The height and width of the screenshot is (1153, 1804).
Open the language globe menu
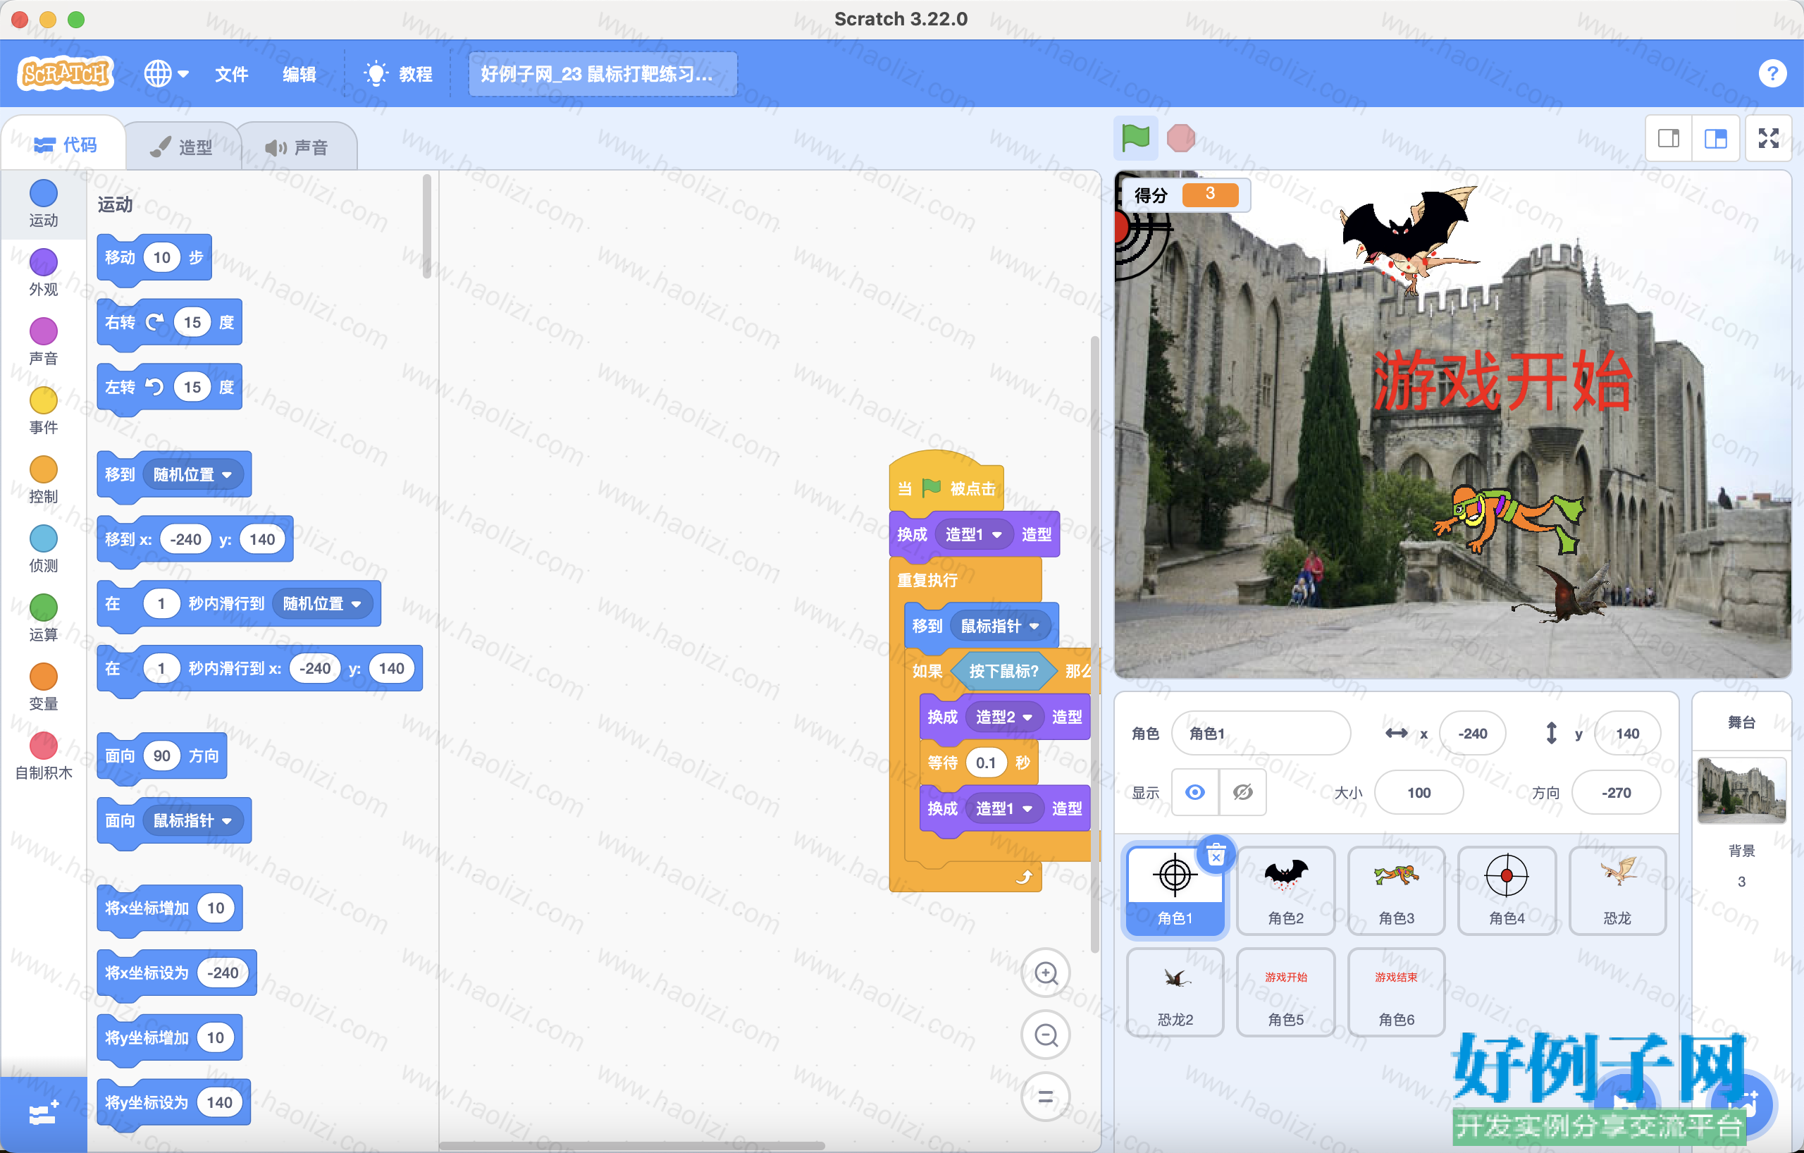(x=166, y=73)
